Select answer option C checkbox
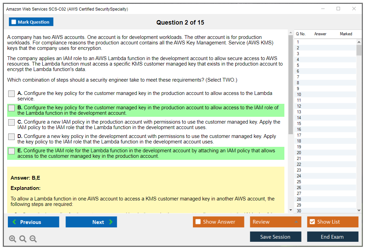This screenshot has width=367, height=251. pos(12,122)
